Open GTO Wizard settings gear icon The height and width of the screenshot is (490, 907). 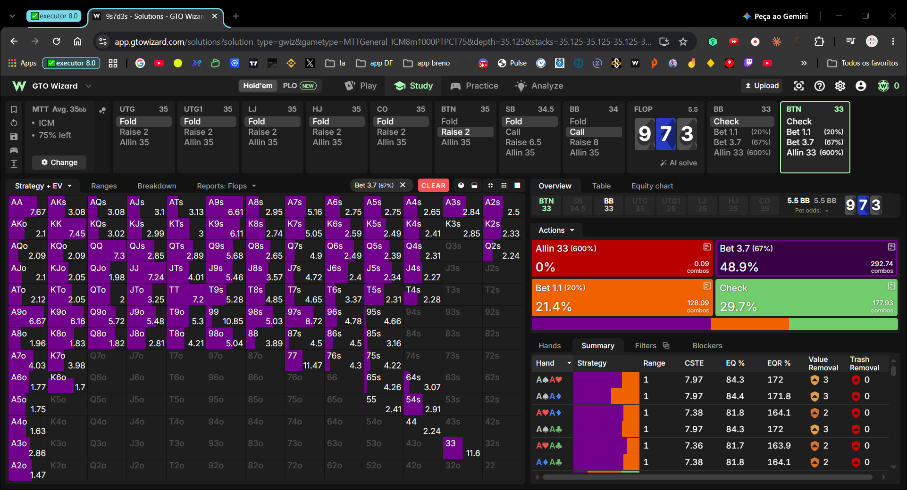pyautogui.click(x=840, y=86)
